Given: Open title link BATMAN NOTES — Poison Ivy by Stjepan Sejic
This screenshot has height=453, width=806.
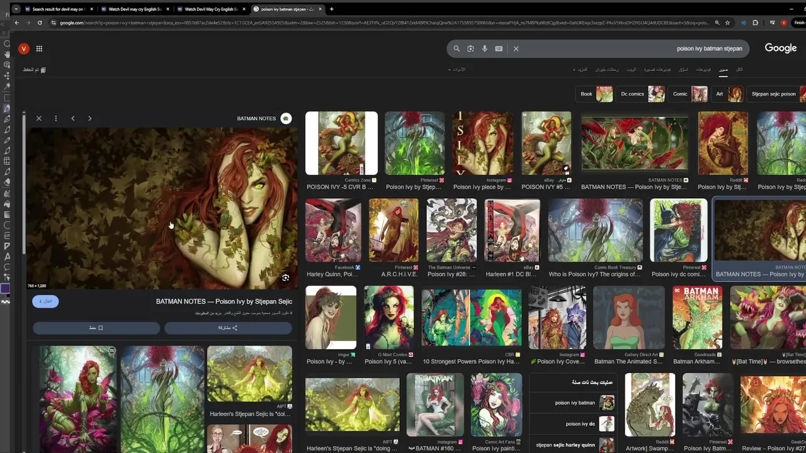Looking at the screenshot, I should tap(224, 301).
